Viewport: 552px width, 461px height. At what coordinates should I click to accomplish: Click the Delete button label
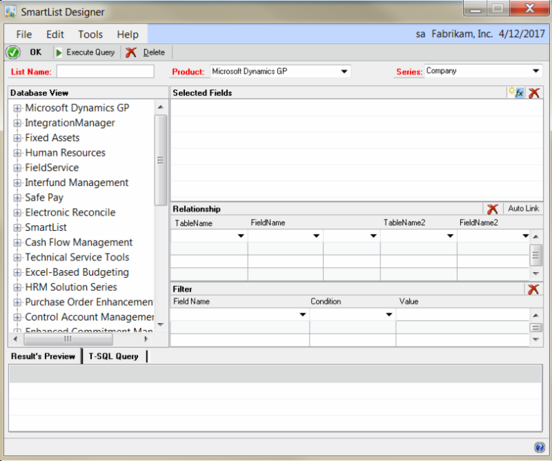coord(154,52)
